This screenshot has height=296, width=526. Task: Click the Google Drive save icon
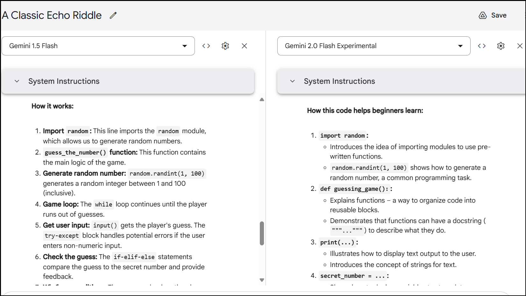(x=483, y=15)
